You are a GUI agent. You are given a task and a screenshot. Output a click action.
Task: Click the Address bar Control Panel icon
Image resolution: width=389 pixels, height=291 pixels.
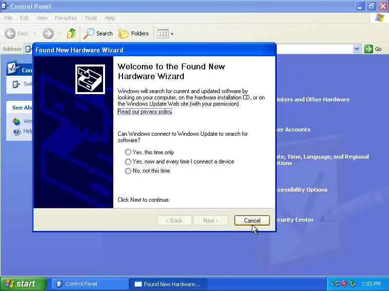coord(28,49)
